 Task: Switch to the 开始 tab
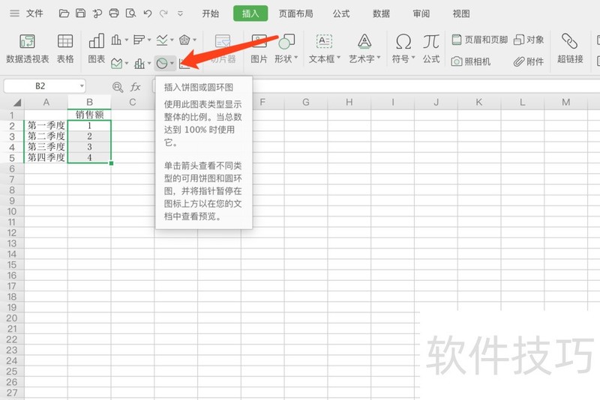[x=211, y=13]
